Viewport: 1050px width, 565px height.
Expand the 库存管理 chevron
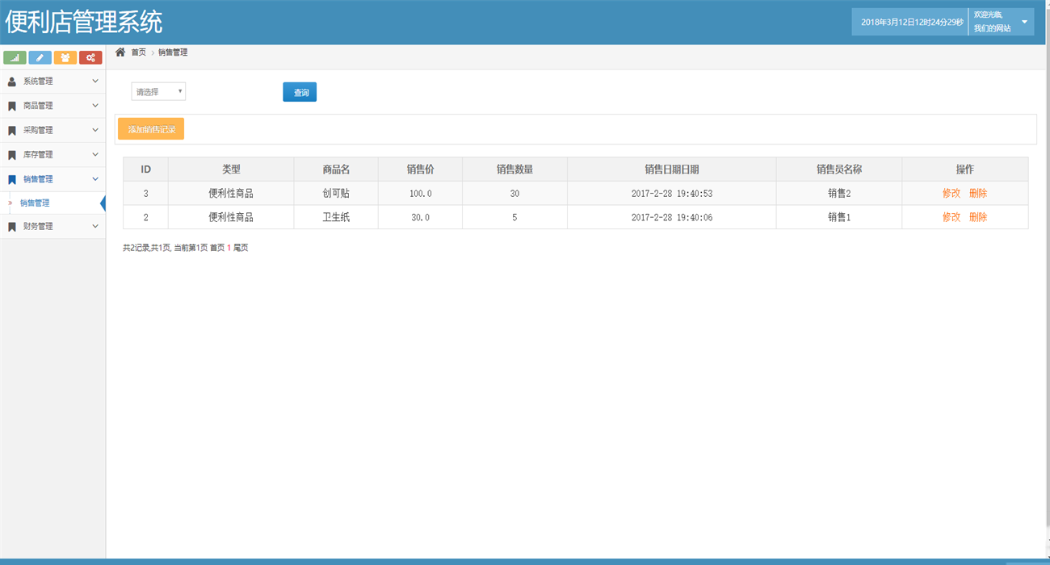point(95,154)
